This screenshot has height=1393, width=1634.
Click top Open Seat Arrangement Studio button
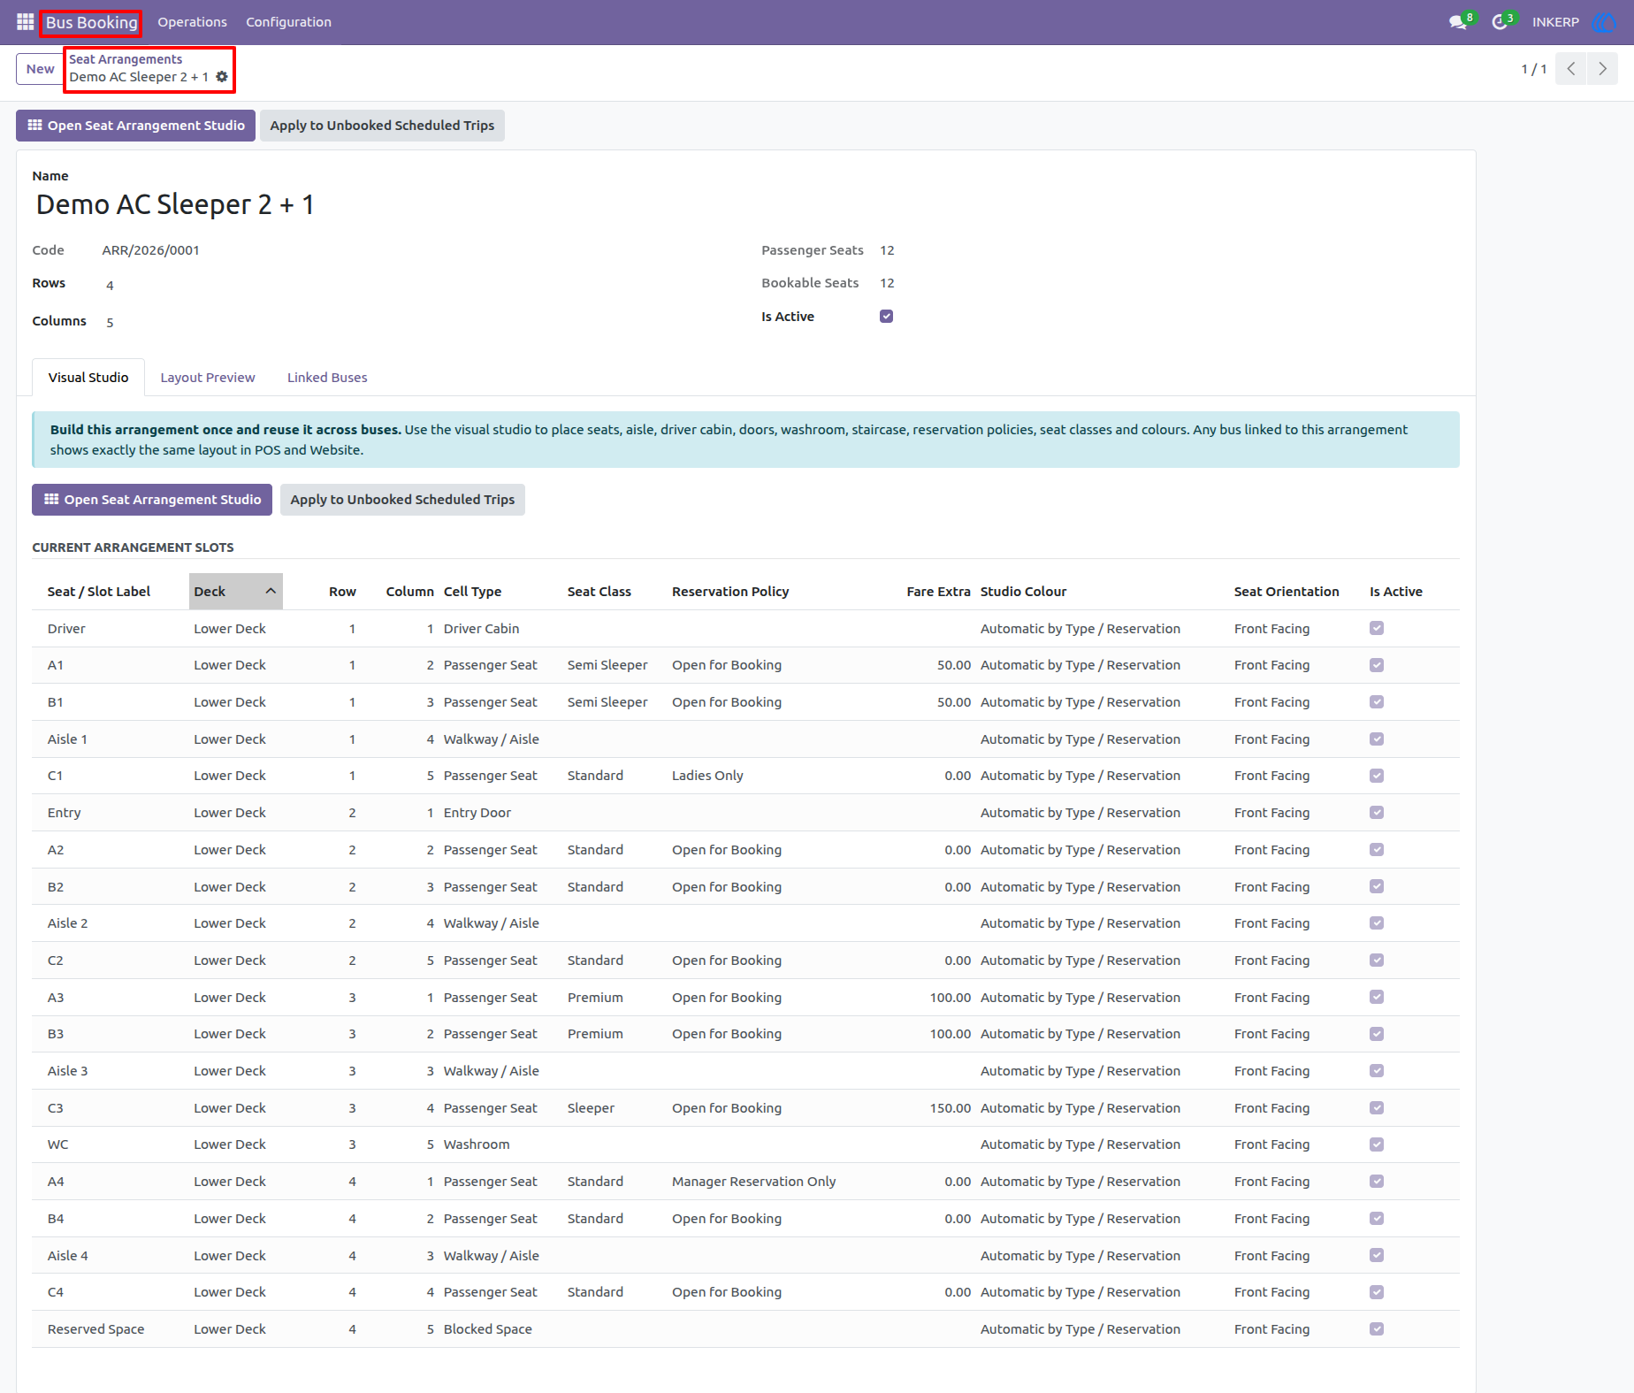pos(135,126)
